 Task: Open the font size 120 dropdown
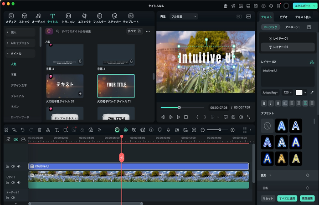288,92
